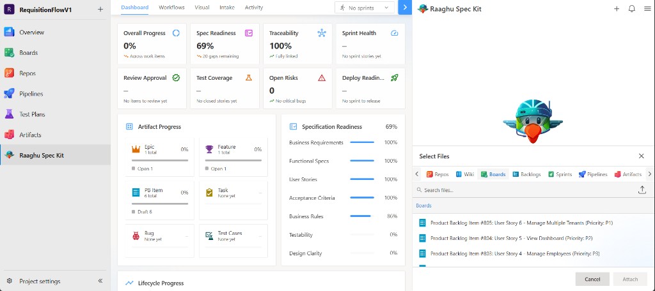Select the Repos source tab
Screen dimensions: 655x291
point(438,174)
